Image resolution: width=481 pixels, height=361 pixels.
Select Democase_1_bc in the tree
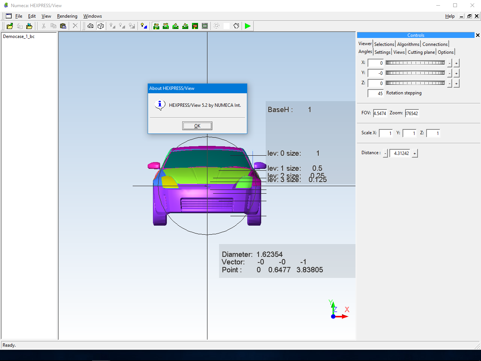[x=19, y=36]
